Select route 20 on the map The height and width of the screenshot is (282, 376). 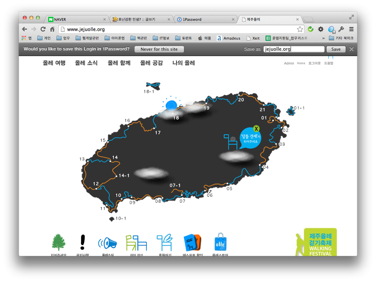pyautogui.click(x=241, y=99)
